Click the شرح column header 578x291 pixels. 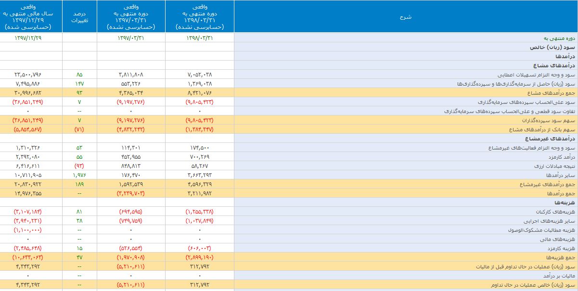tap(406, 16)
